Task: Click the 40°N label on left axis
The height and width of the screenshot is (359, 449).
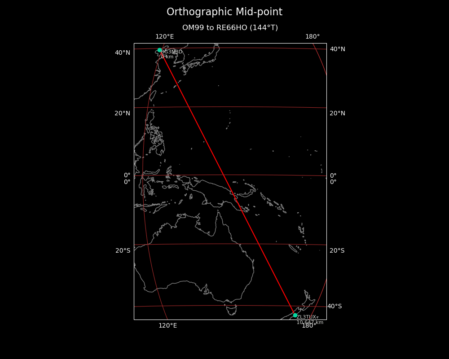Action: tap(123, 53)
